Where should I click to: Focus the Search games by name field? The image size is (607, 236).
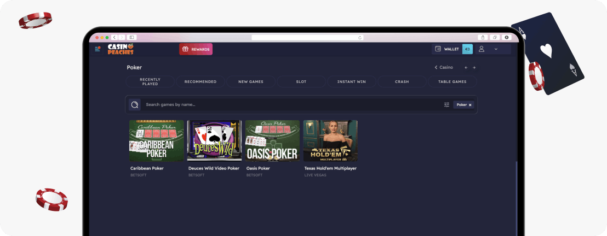pos(290,105)
